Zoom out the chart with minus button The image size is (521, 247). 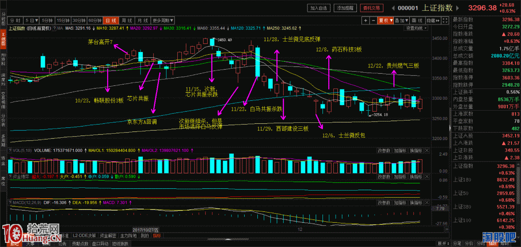373,21
